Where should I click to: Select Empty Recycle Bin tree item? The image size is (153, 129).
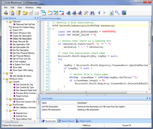click(x=20, y=41)
